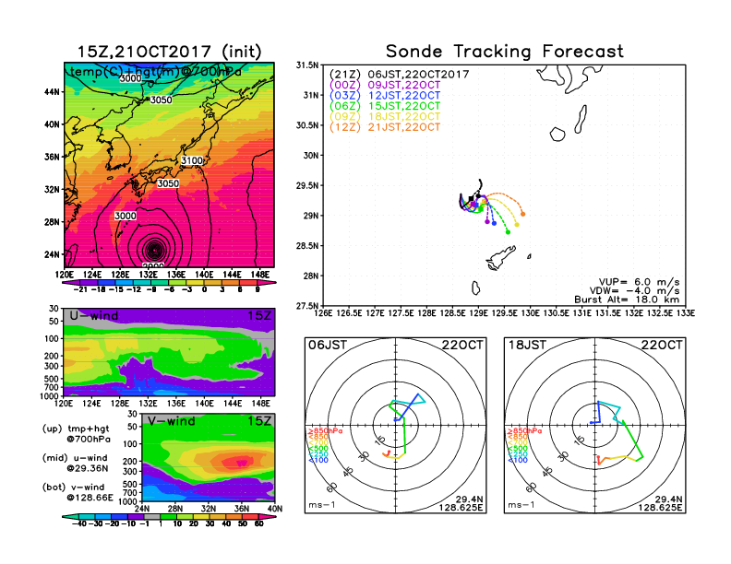
Task: Click the orange 12Z balloon landing dot
Action: coord(522,214)
